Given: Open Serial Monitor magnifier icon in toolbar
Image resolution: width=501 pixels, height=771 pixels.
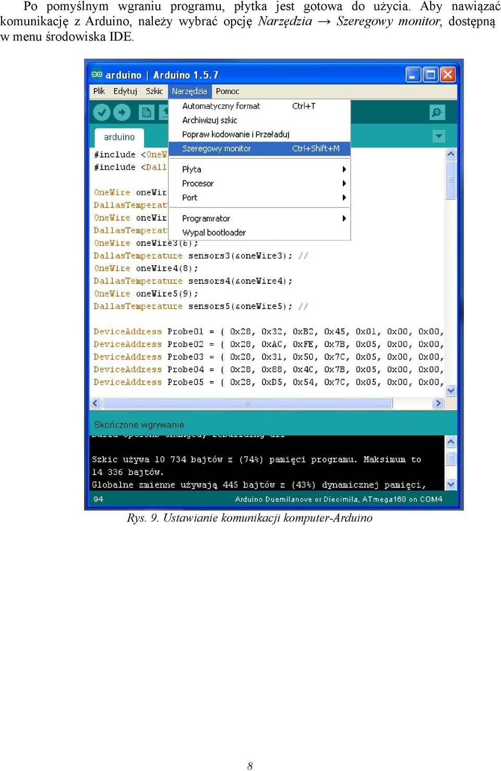Looking at the screenshot, I should 437,112.
